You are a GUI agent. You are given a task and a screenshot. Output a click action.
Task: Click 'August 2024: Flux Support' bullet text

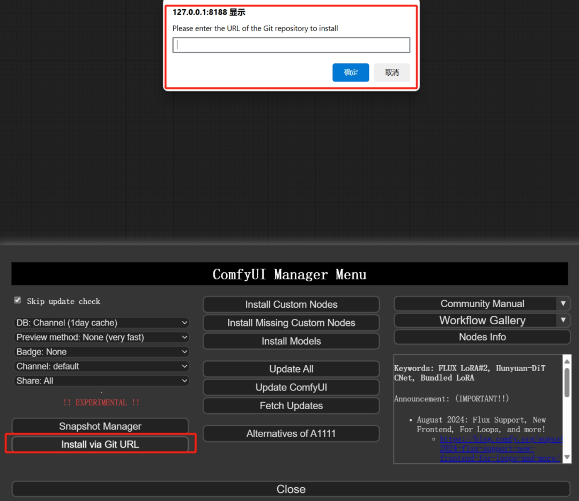tap(481, 424)
